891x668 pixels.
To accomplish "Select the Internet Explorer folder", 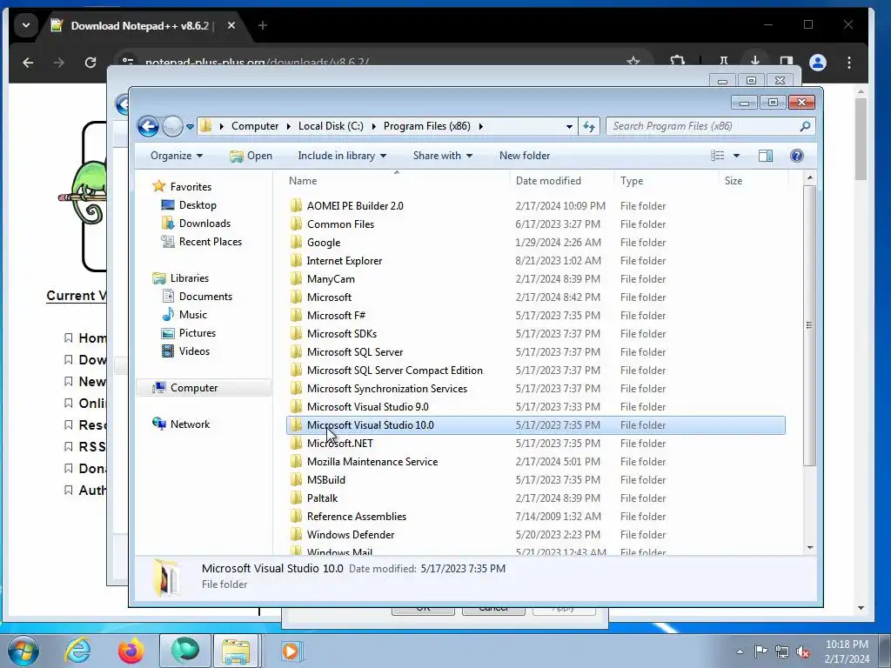I will point(536,261).
